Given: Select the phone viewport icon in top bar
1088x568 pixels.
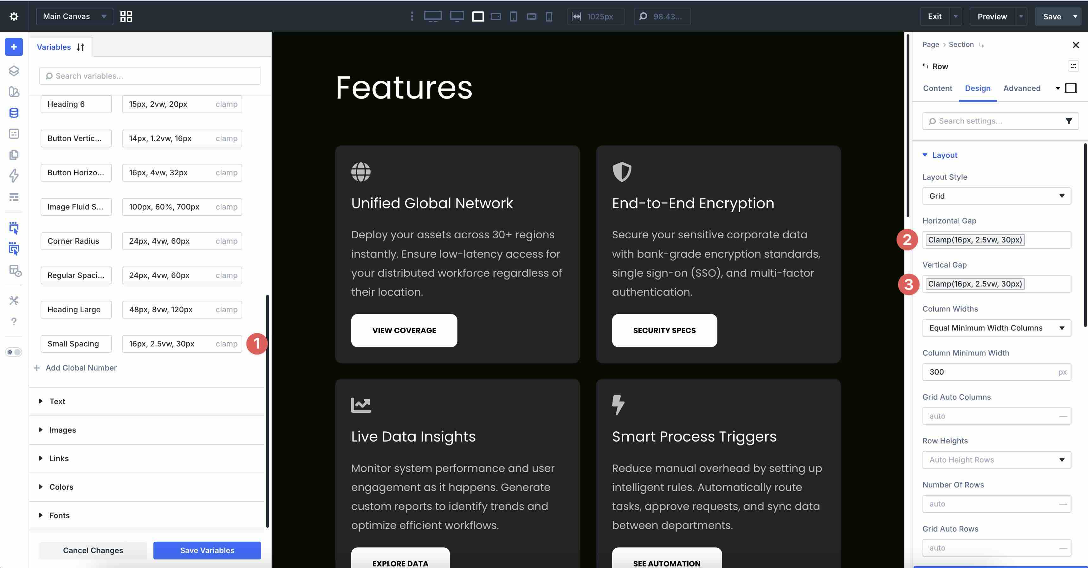Looking at the screenshot, I should point(549,16).
